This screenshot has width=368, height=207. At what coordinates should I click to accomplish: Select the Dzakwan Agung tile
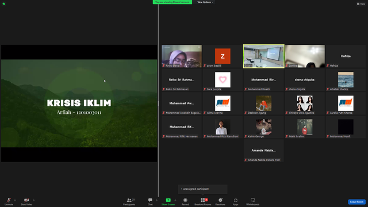(263, 103)
